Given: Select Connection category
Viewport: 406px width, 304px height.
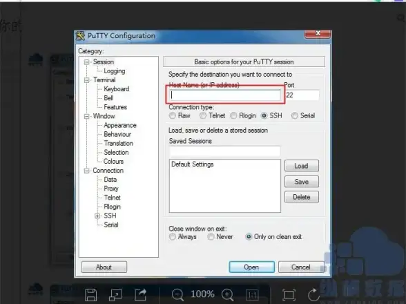Looking at the screenshot, I should pyautogui.click(x=108, y=171).
